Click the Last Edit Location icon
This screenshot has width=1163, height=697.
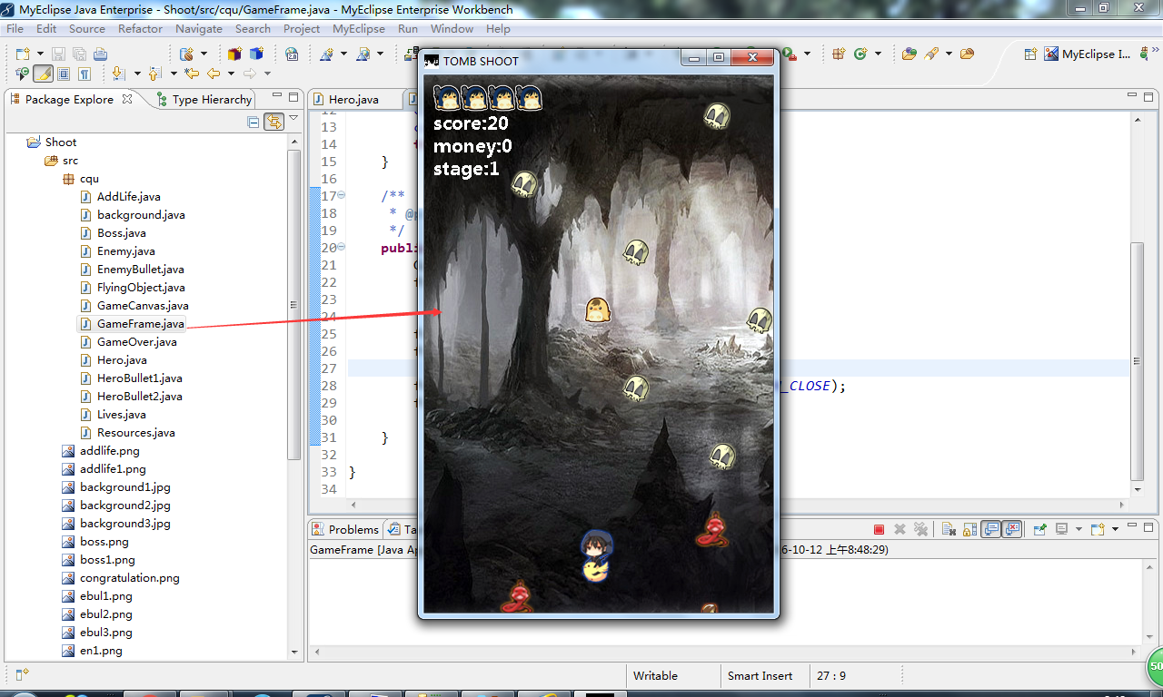[x=192, y=74]
